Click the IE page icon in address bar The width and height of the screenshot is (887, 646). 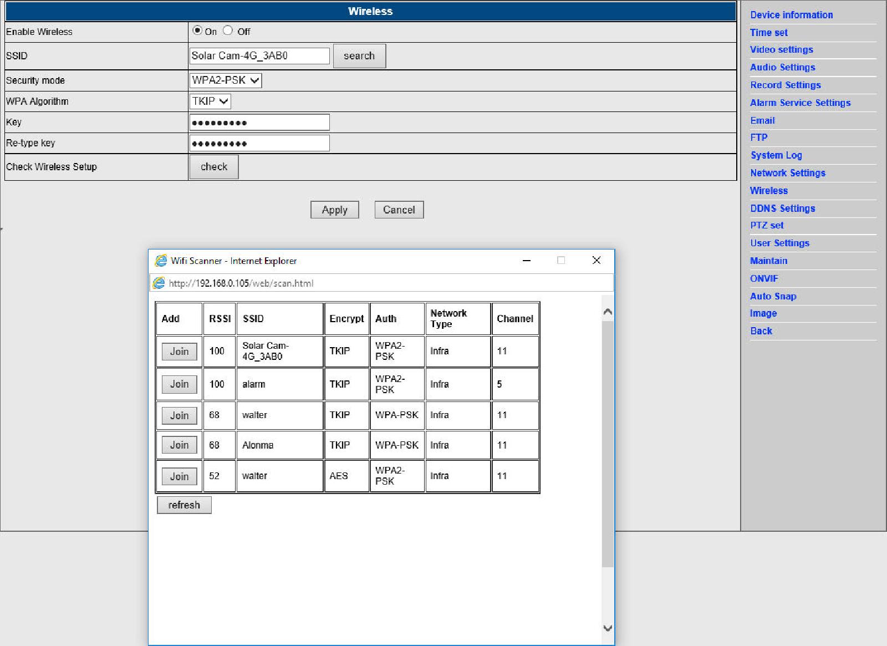point(159,283)
